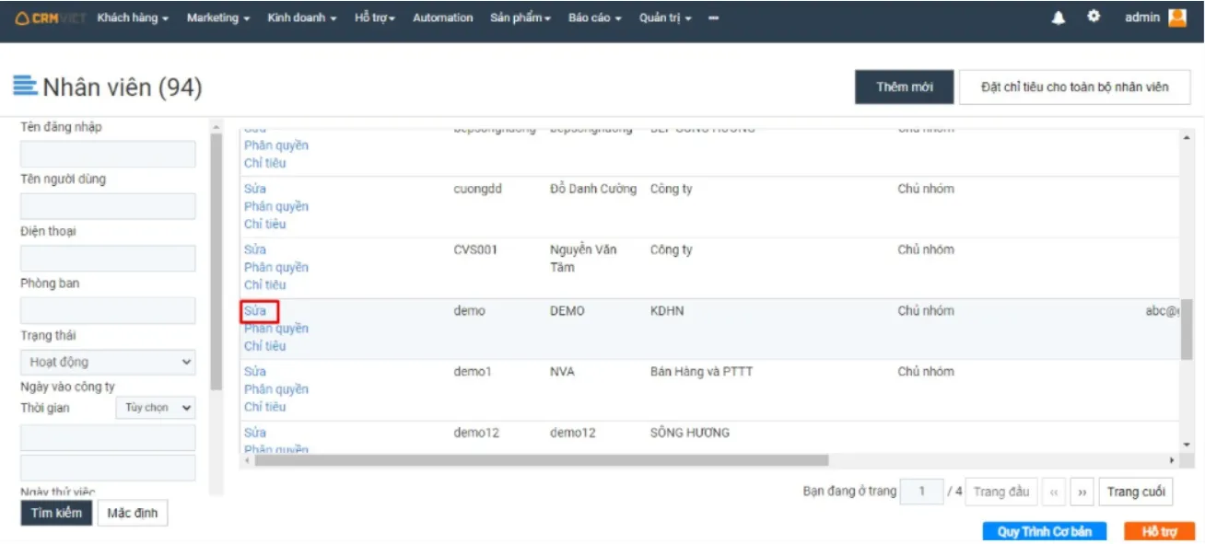Open Phân quyền for the cuongdd row
This screenshot has height=544, width=1205.
click(276, 206)
